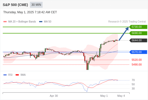
Task: Click the 9MA red legend swatch
Action: (x=17, y=75)
